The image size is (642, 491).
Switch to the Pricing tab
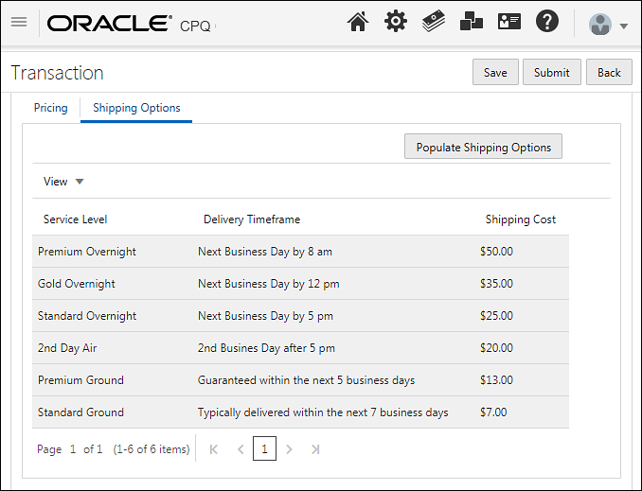(x=51, y=108)
